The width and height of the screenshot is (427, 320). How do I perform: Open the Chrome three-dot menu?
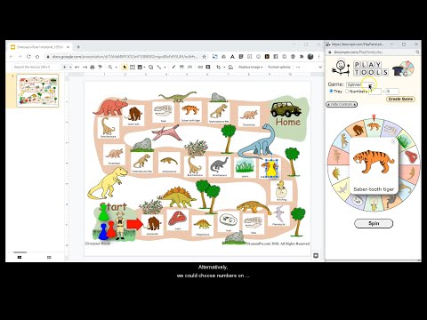pos(319,57)
